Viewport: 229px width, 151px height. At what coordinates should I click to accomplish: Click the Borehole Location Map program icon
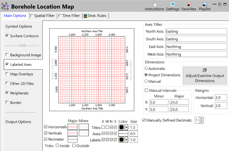5,6
